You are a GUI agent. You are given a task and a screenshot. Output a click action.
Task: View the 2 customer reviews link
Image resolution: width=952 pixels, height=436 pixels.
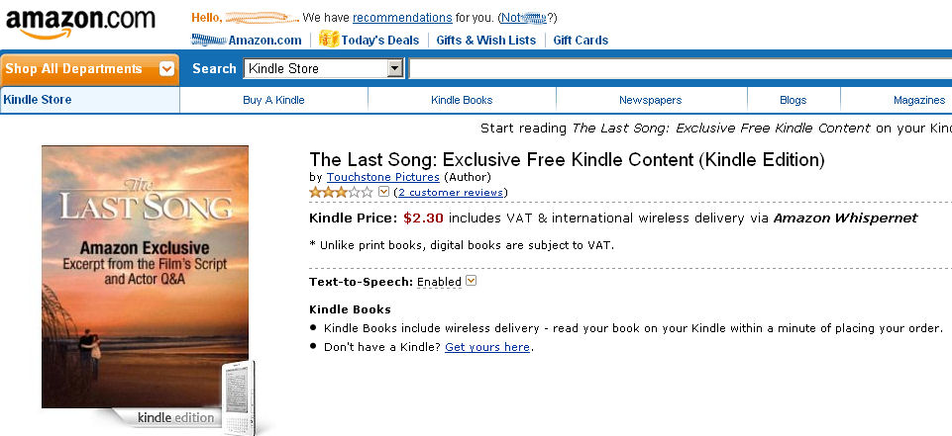point(450,192)
